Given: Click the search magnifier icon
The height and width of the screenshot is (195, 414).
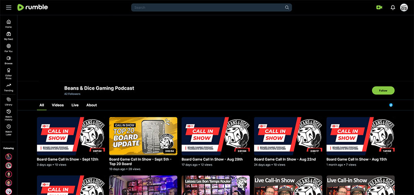Looking at the screenshot, I should (x=287, y=7).
